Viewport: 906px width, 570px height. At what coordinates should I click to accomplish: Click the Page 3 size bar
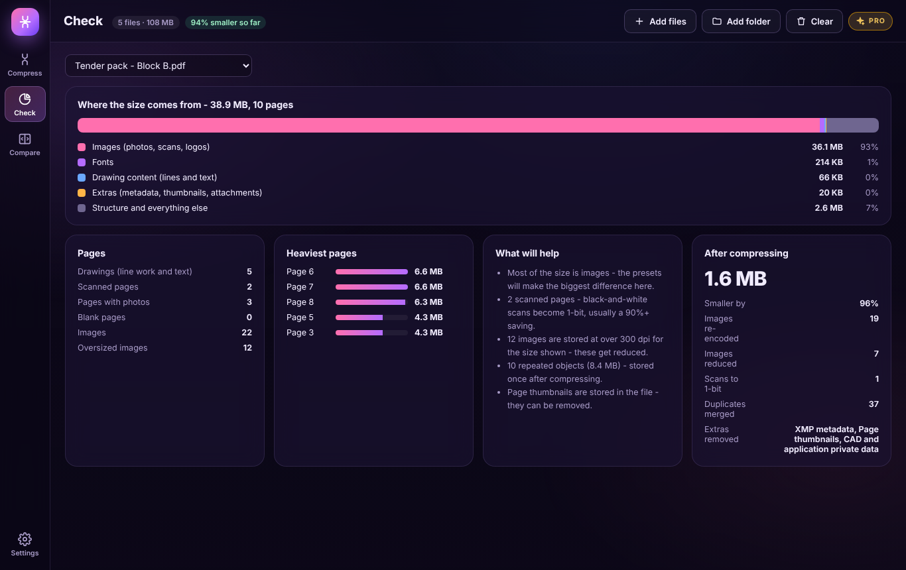pyautogui.click(x=371, y=333)
